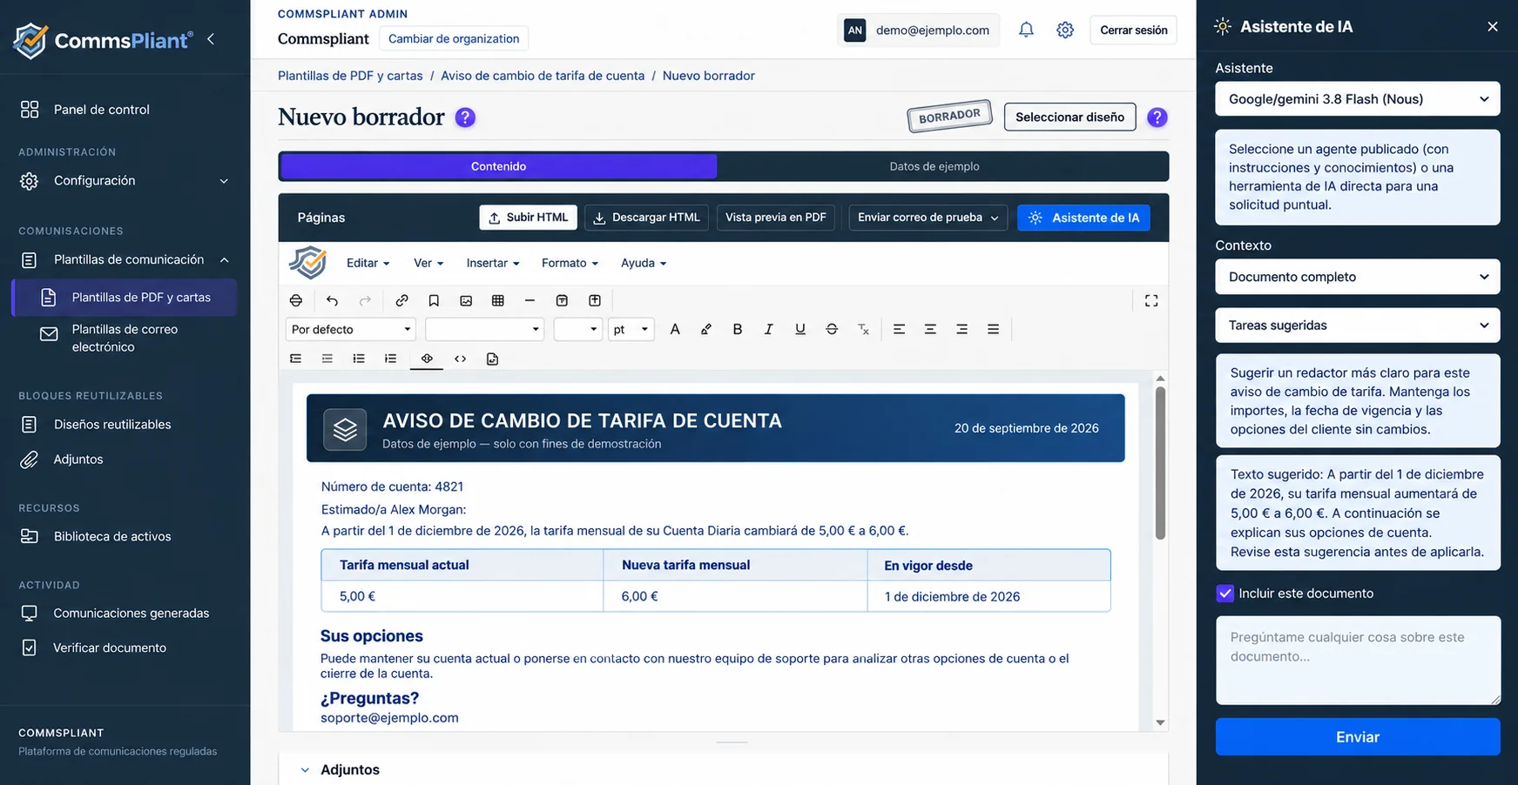The height and width of the screenshot is (785, 1518).
Task: Center-align the text
Action: coord(930,329)
